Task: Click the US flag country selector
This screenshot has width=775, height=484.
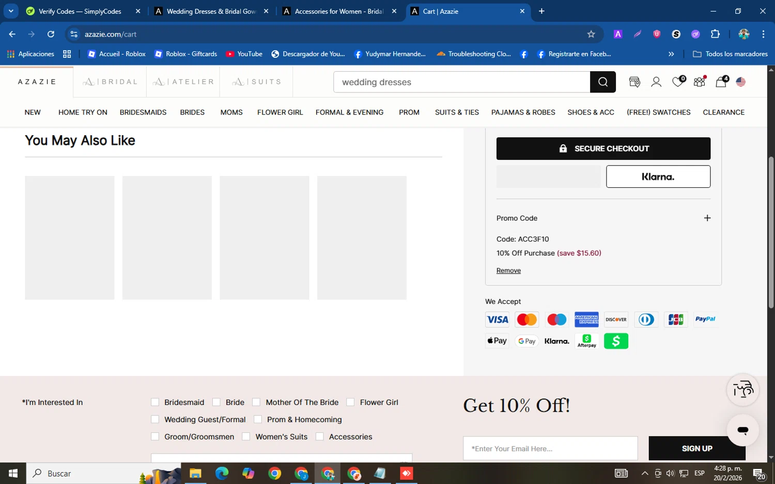Action: (x=741, y=82)
